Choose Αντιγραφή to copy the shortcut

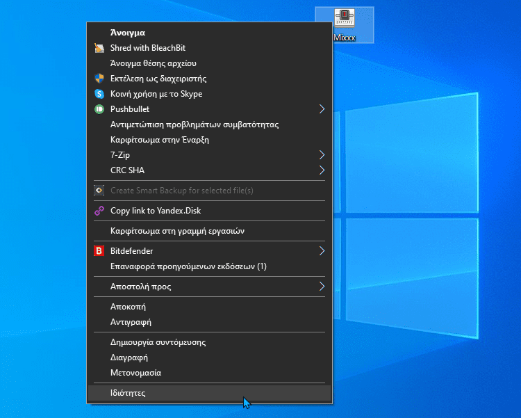[210, 322]
